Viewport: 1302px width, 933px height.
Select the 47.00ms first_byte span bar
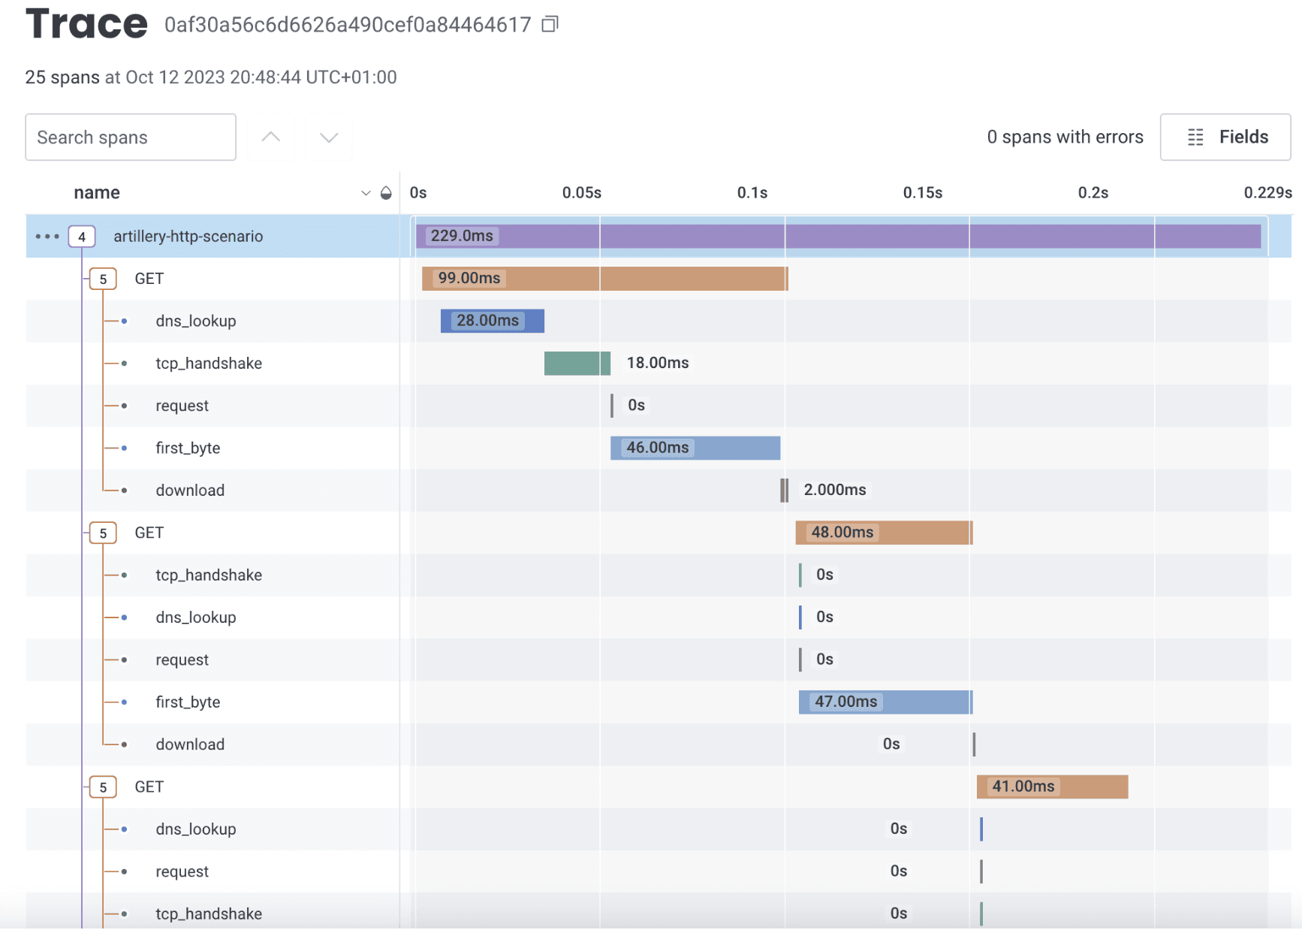tap(885, 702)
